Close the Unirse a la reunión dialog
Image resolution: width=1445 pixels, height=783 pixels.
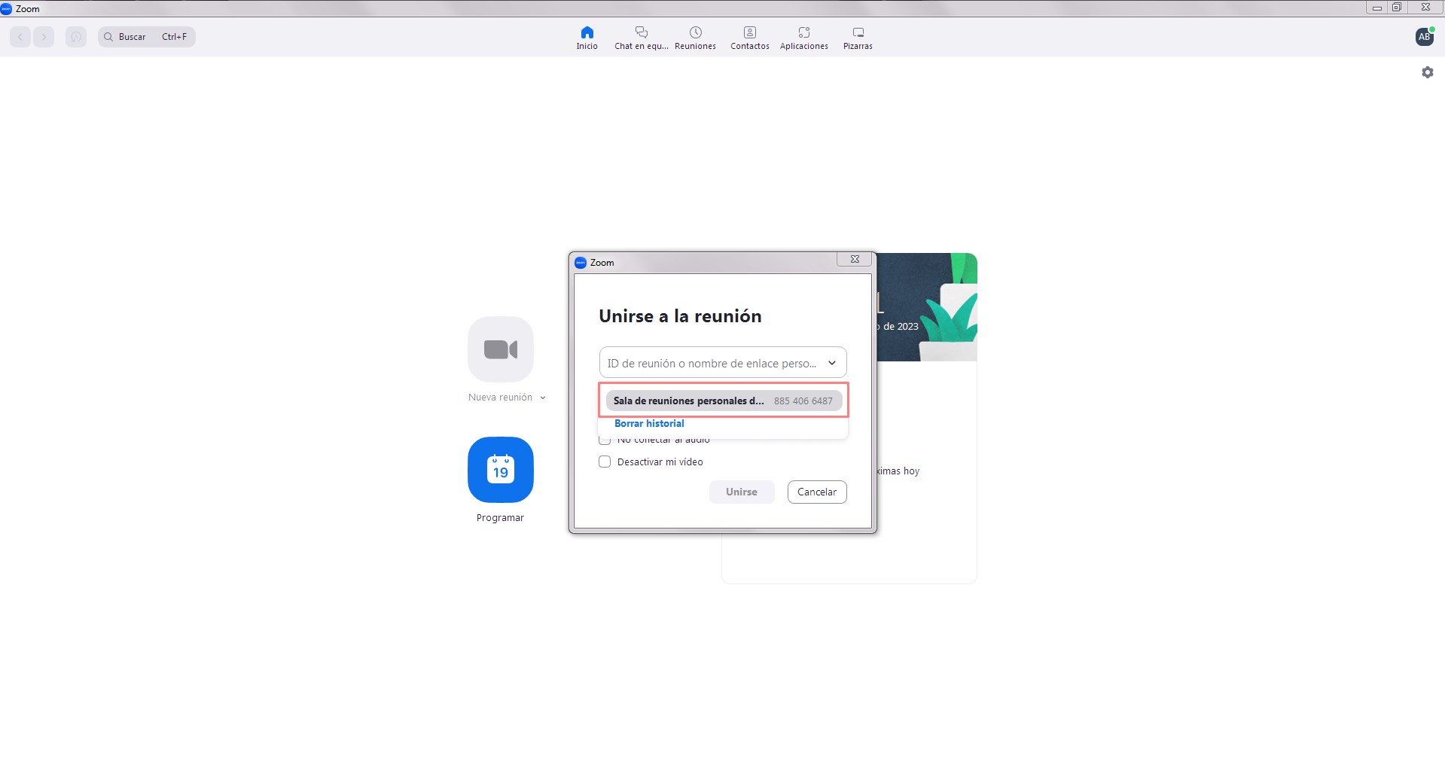click(855, 259)
